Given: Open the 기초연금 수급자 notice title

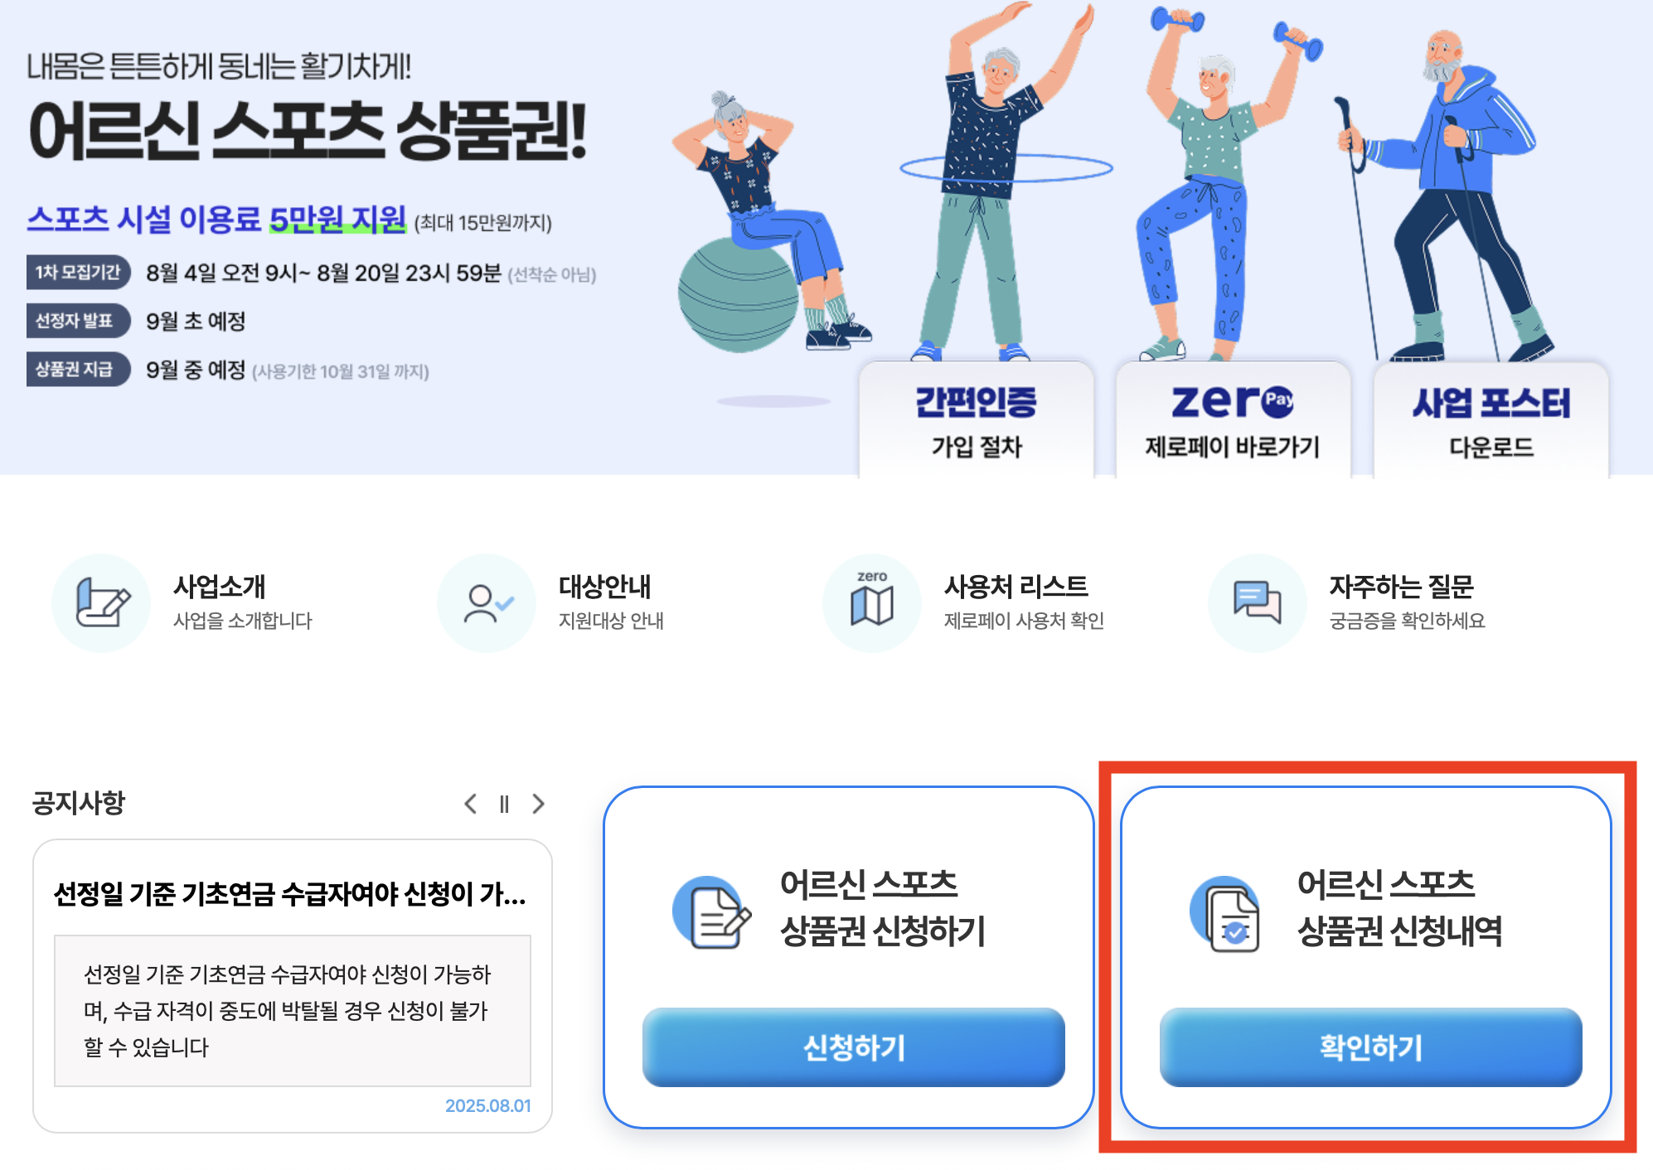Looking at the screenshot, I should 290,894.
